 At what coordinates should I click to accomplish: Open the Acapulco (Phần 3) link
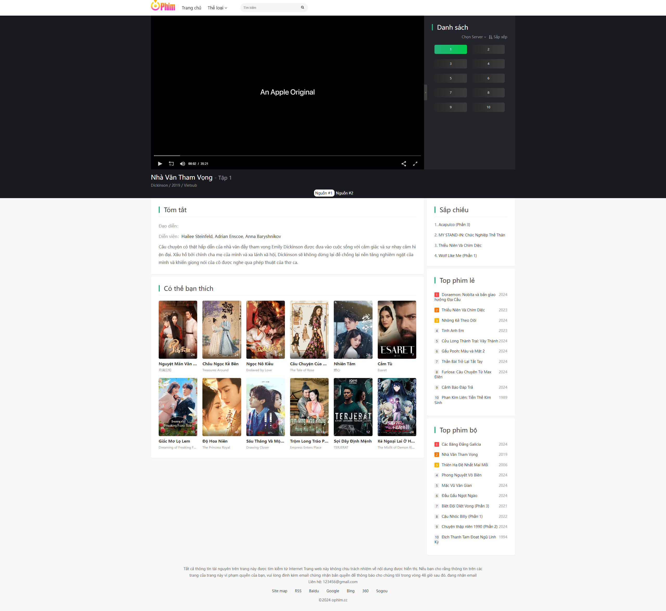click(454, 224)
